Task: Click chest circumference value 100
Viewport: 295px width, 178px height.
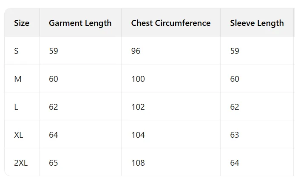Action: coord(138,79)
